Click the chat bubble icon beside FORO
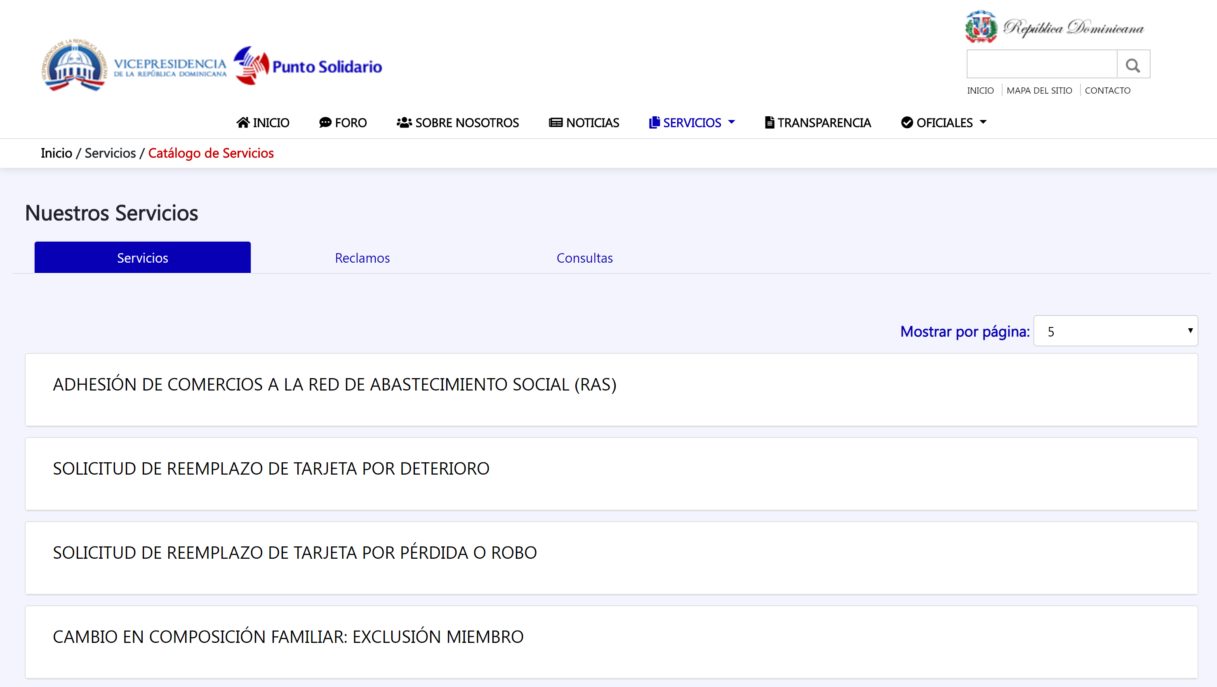This screenshot has height=687, width=1217. point(325,123)
